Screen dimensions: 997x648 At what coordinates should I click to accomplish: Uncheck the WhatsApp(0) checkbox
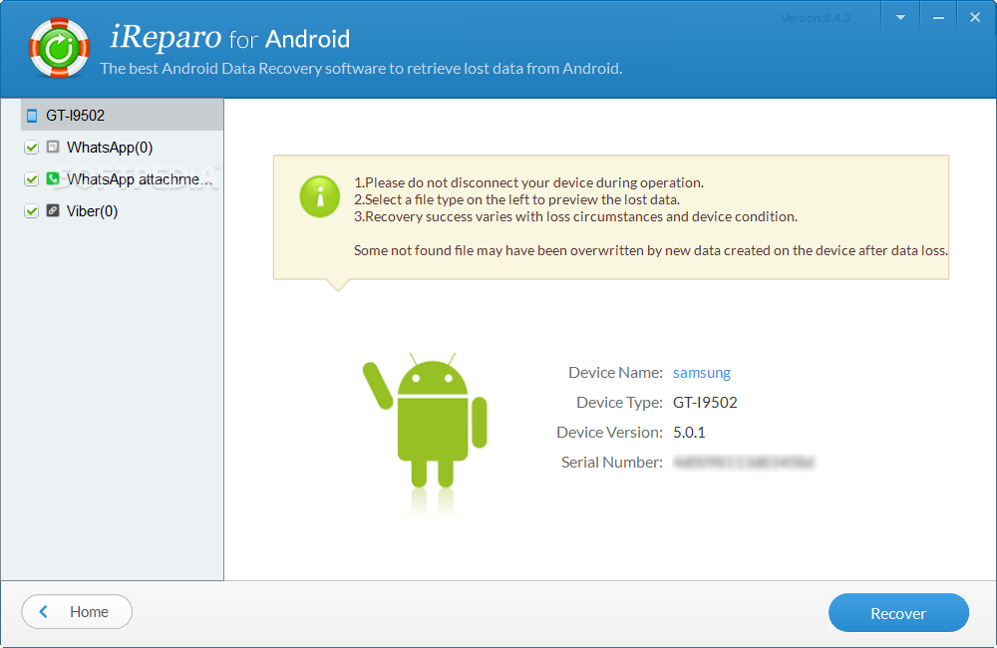click(31, 148)
